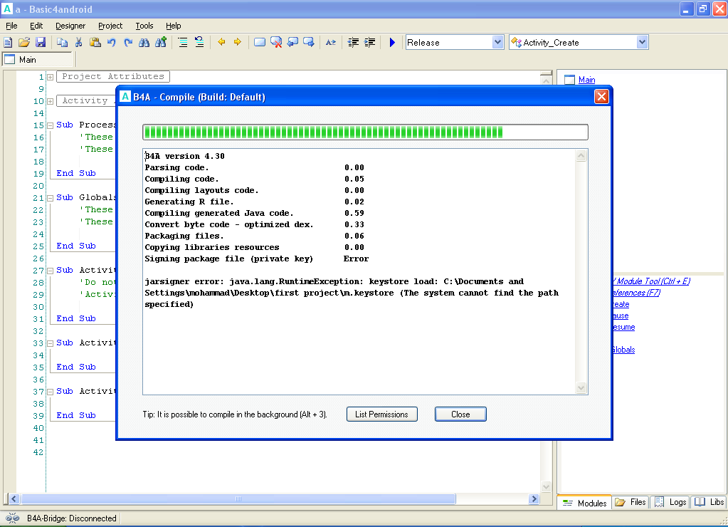Open the Release build configuration dropdown
Viewport: 728px width, 527px height.
click(x=497, y=43)
